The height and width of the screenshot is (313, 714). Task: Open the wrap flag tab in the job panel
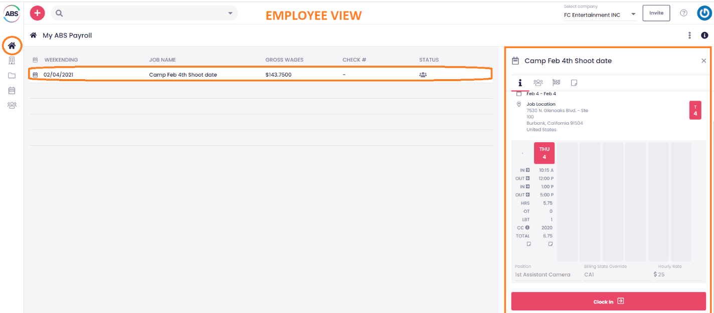coord(556,82)
